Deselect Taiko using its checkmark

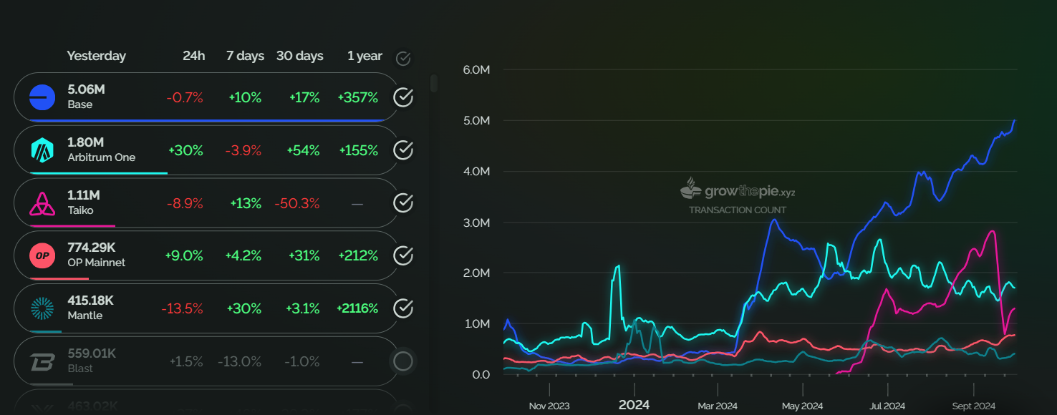pyautogui.click(x=403, y=203)
